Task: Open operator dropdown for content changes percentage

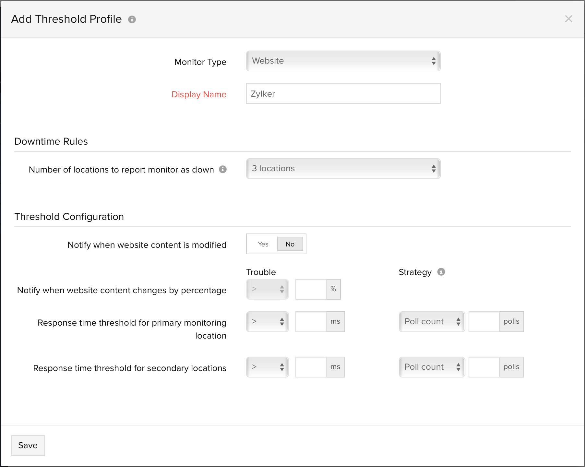Action: click(268, 289)
